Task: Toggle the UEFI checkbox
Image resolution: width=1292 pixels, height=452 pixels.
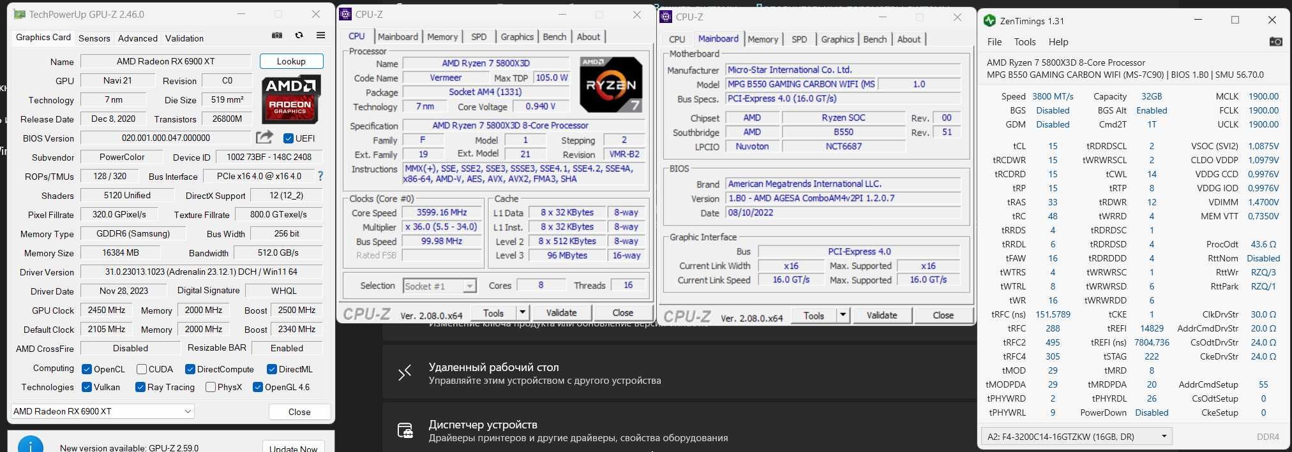Action: pos(289,138)
